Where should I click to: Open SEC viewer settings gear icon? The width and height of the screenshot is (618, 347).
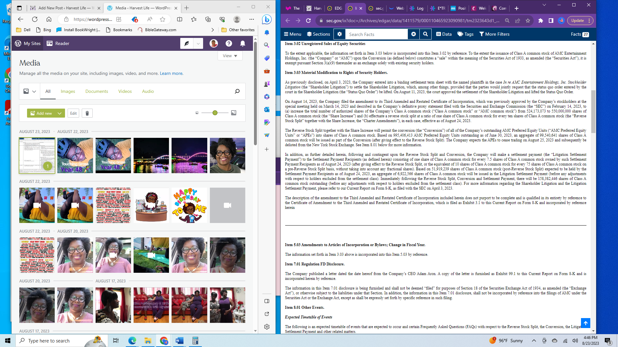click(340, 34)
